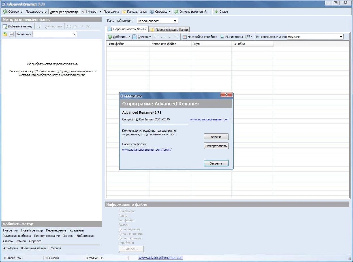Add the Скрипт method

(56, 248)
